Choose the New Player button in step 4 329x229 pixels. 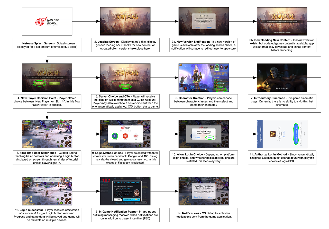pyautogui.click(x=40, y=83)
